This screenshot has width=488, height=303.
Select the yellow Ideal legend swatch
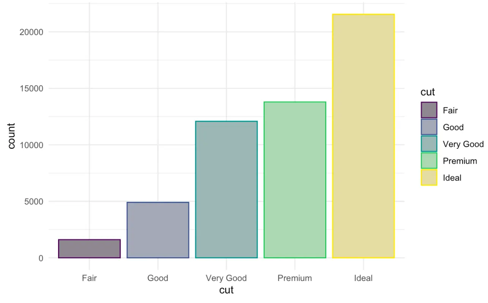coord(429,178)
